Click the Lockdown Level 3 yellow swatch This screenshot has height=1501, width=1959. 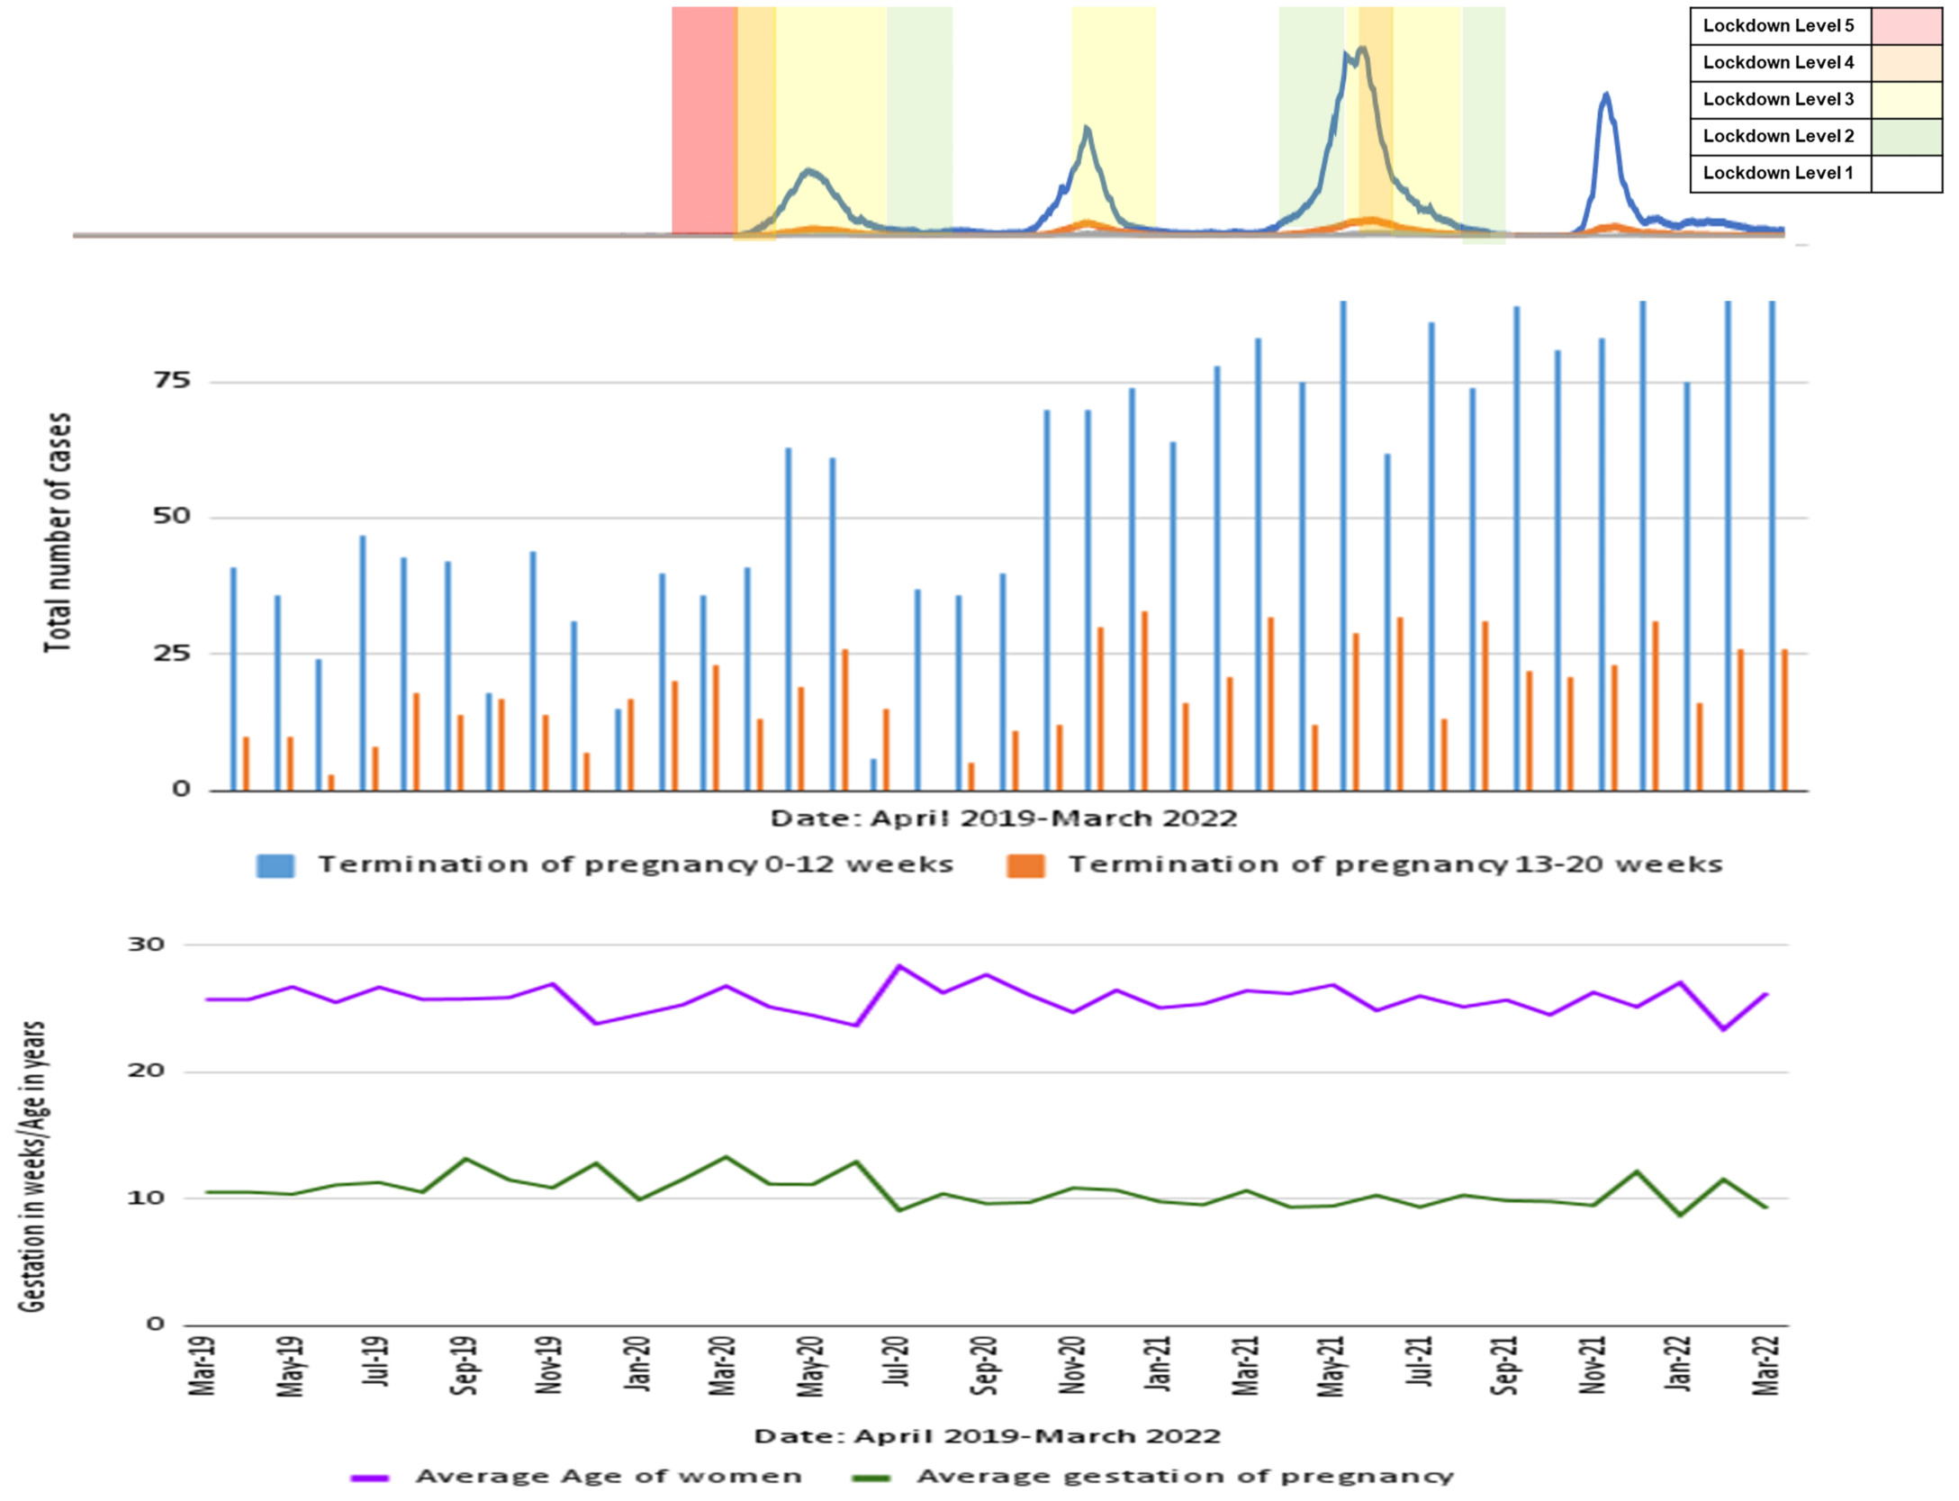pyautogui.click(x=1906, y=100)
